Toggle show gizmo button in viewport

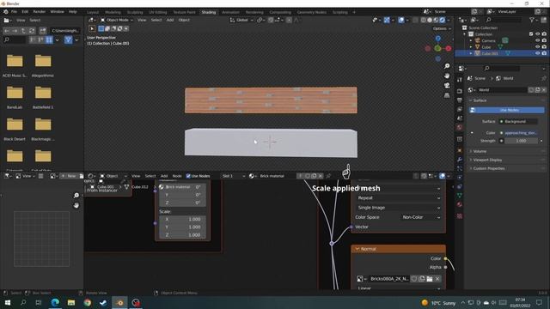point(387,20)
